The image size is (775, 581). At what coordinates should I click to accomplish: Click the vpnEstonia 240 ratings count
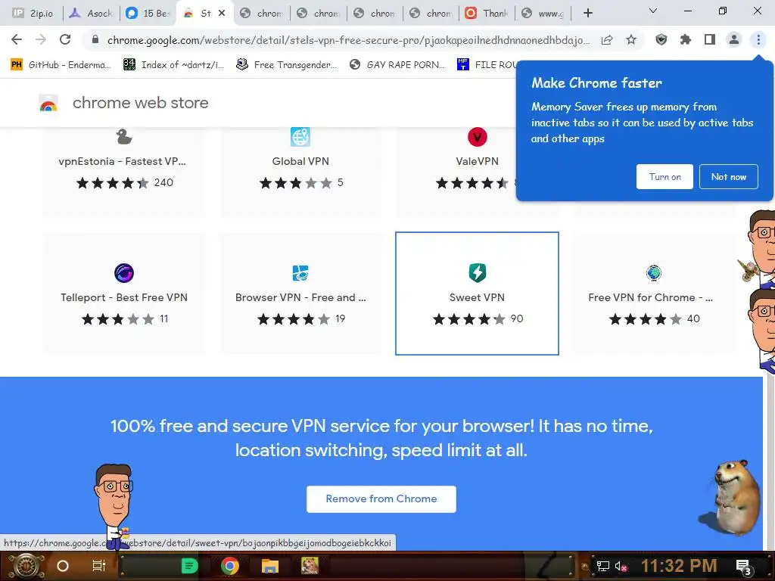pyautogui.click(x=163, y=183)
